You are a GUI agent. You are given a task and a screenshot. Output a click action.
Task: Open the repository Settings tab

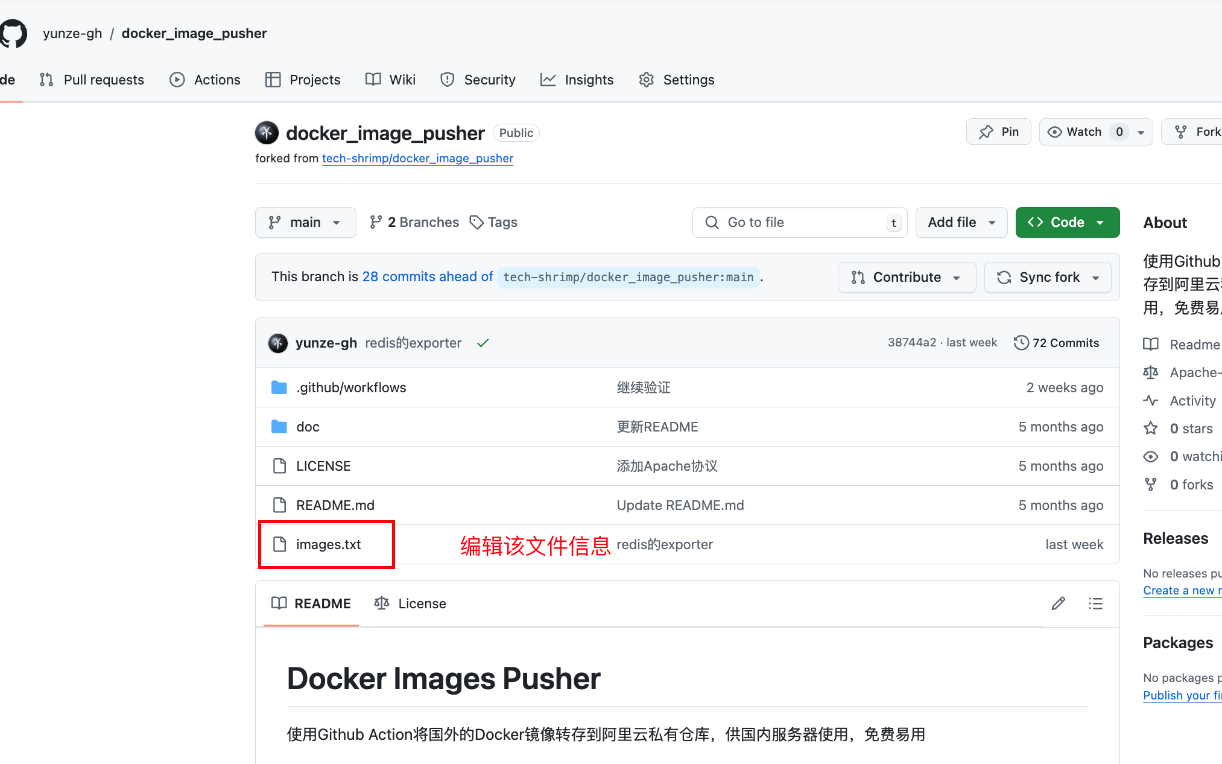[x=677, y=80]
